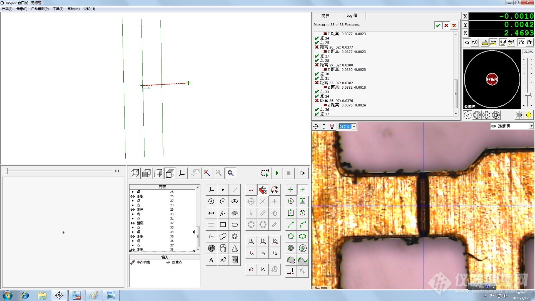Switch to the 摘要 tab
This screenshot has height=301, width=535.
(325, 16)
